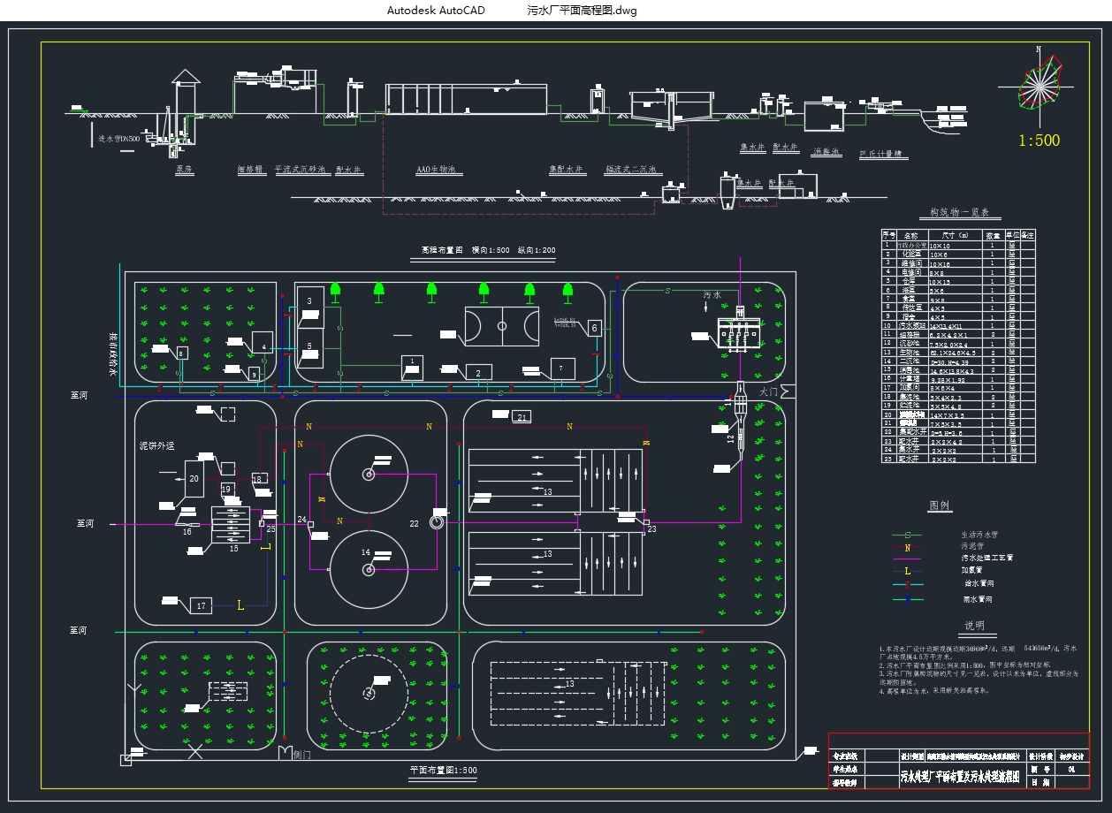Click the structure box numbered 20
The width and height of the screenshot is (1112, 813).
point(194,478)
